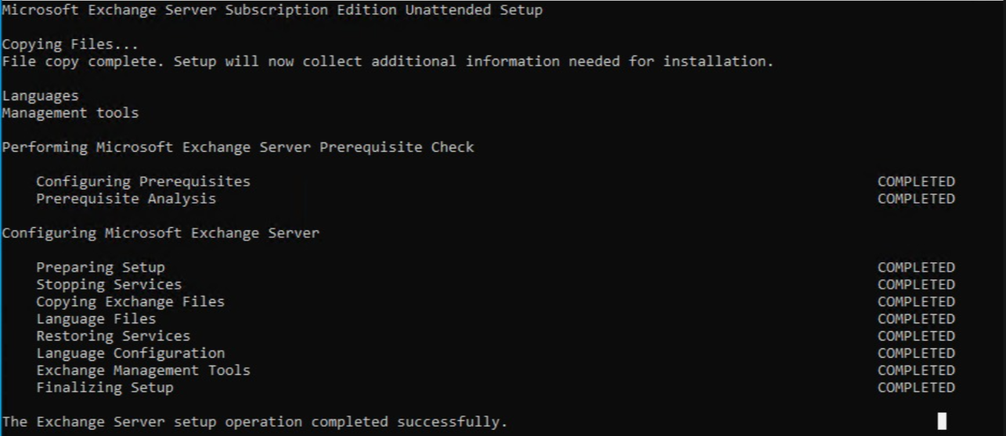The height and width of the screenshot is (436, 1006).
Task: Click the "Language Configuration" step text
Action: pos(130,354)
